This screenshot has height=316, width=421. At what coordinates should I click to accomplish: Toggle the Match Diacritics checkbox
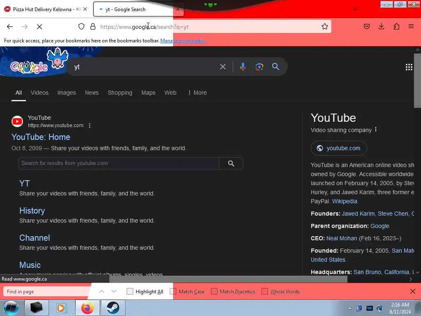(x=214, y=291)
